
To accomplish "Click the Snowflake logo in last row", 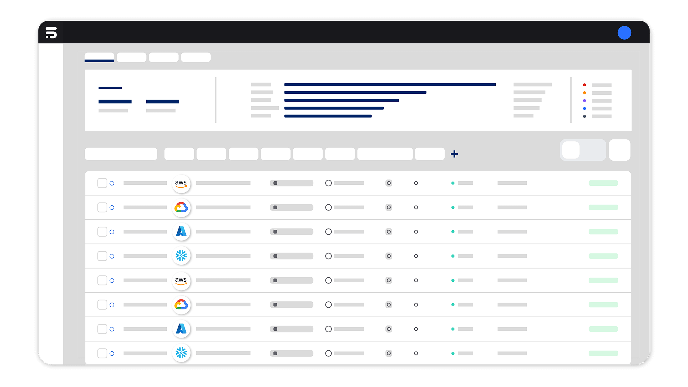I will click(x=181, y=353).
